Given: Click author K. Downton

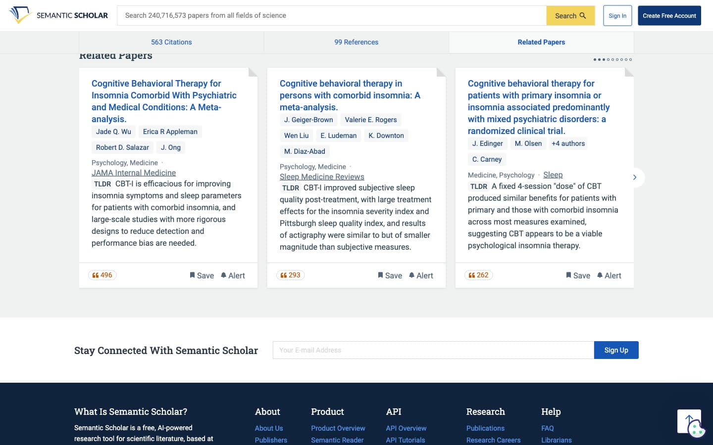Looking at the screenshot, I should click(386, 135).
